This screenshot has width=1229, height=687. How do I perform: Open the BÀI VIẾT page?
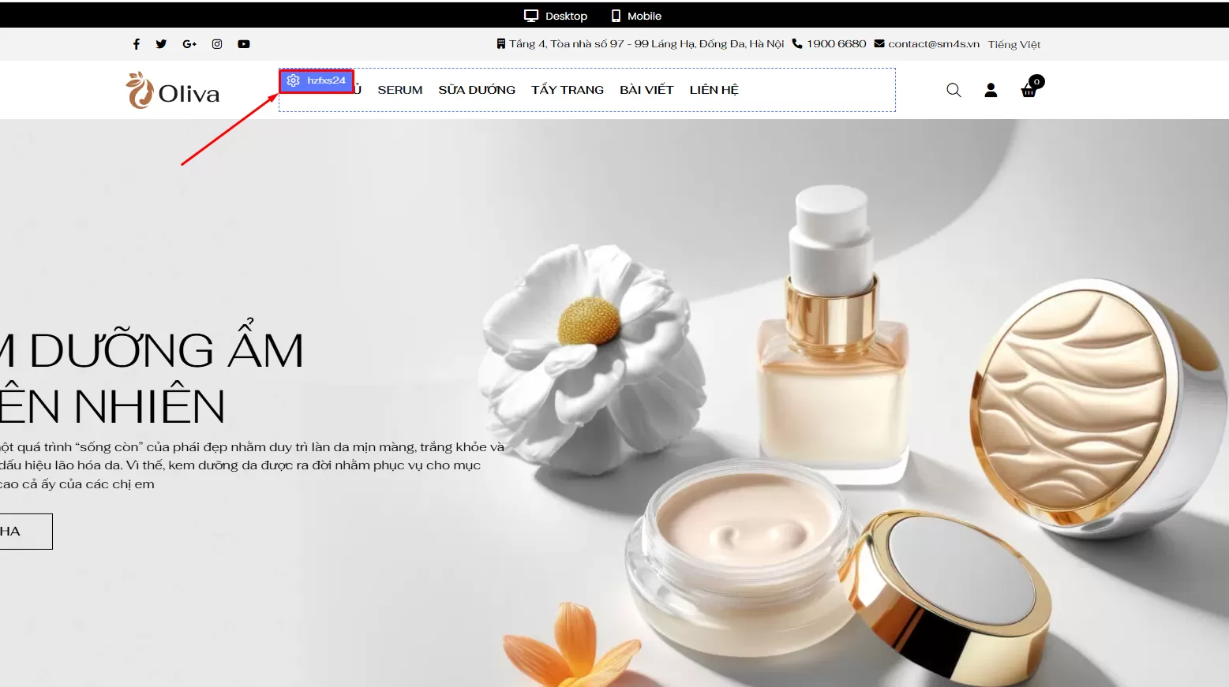tap(646, 90)
